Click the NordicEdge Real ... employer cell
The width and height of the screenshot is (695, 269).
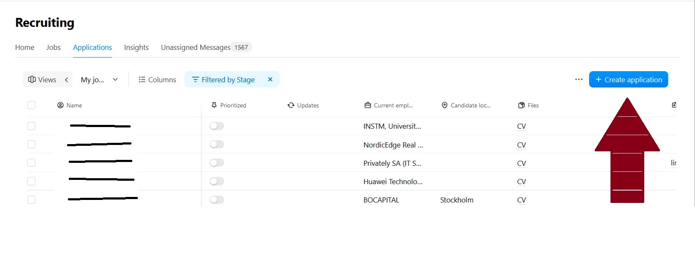tap(393, 145)
